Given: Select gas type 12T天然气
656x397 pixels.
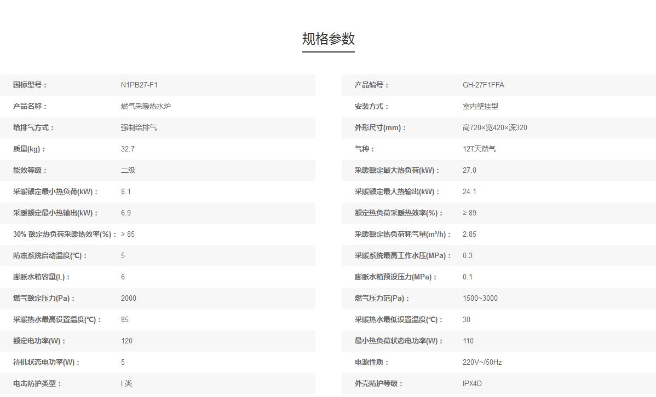Looking at the screenshot, I should [479, 149].
